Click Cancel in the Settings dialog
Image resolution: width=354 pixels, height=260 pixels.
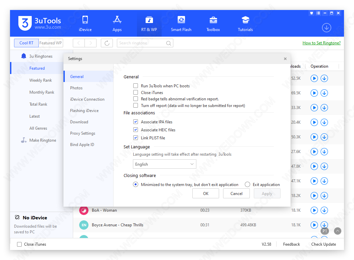pyautogui.click(x=236, y=194)
